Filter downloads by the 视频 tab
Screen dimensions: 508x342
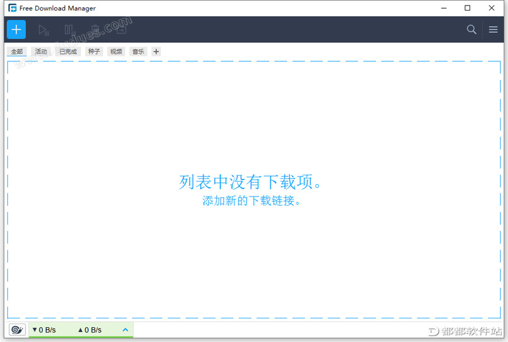pos(116,51)
